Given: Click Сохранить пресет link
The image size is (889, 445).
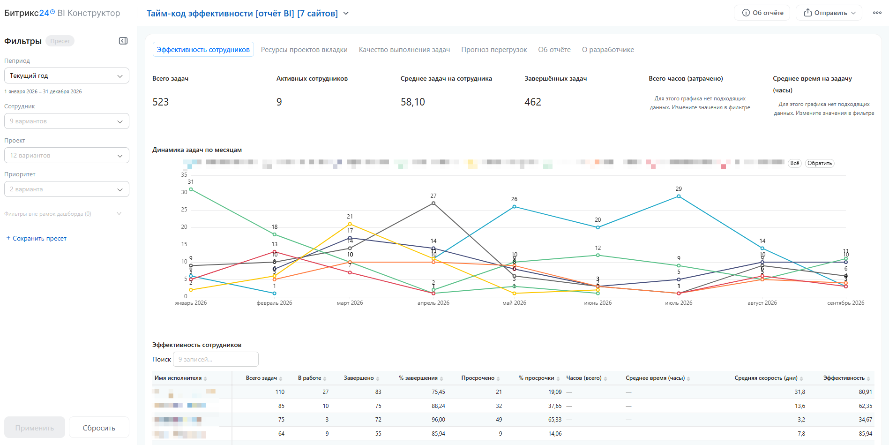Looking at the screenshot, I should pyautogui.click(x=36, y=238).
